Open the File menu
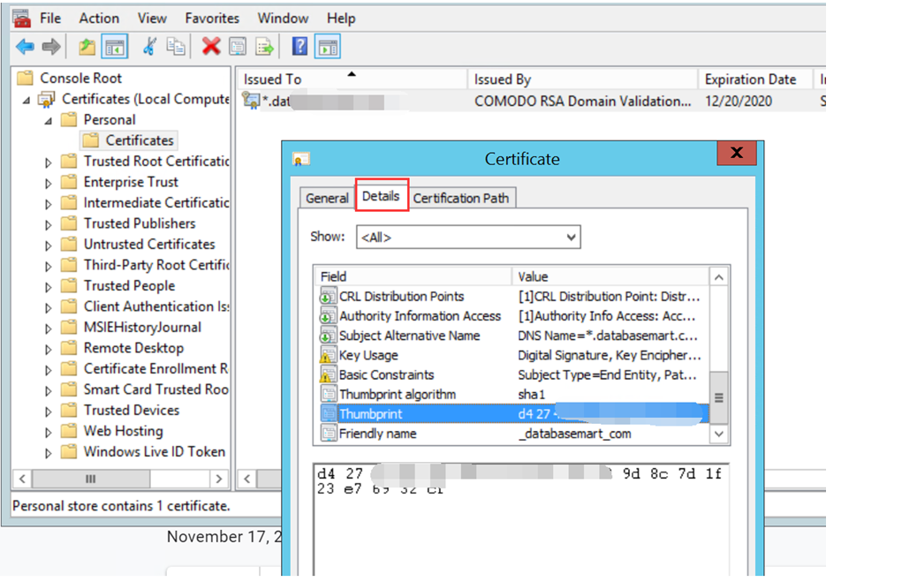This screenshot has width=902, height=582. coord(50,19)
